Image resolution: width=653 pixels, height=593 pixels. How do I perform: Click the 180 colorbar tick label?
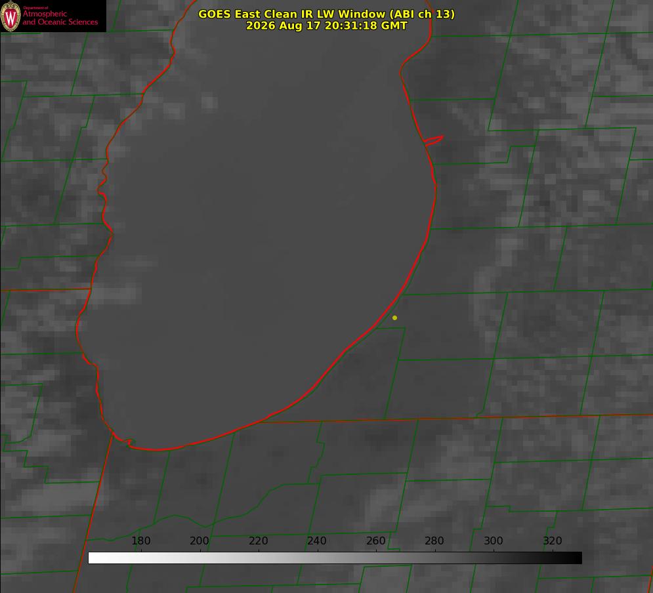pos(140,541)
